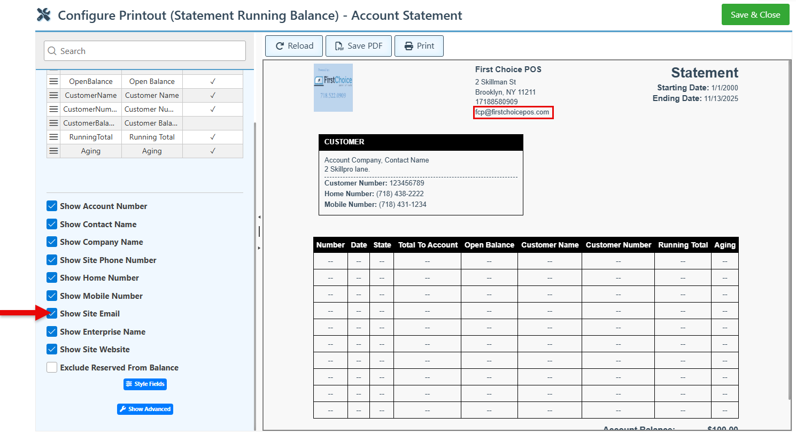The image size is (796, 433).
Task: Click the drag handle for CustomerName row
Action: (x=53, y=95)
